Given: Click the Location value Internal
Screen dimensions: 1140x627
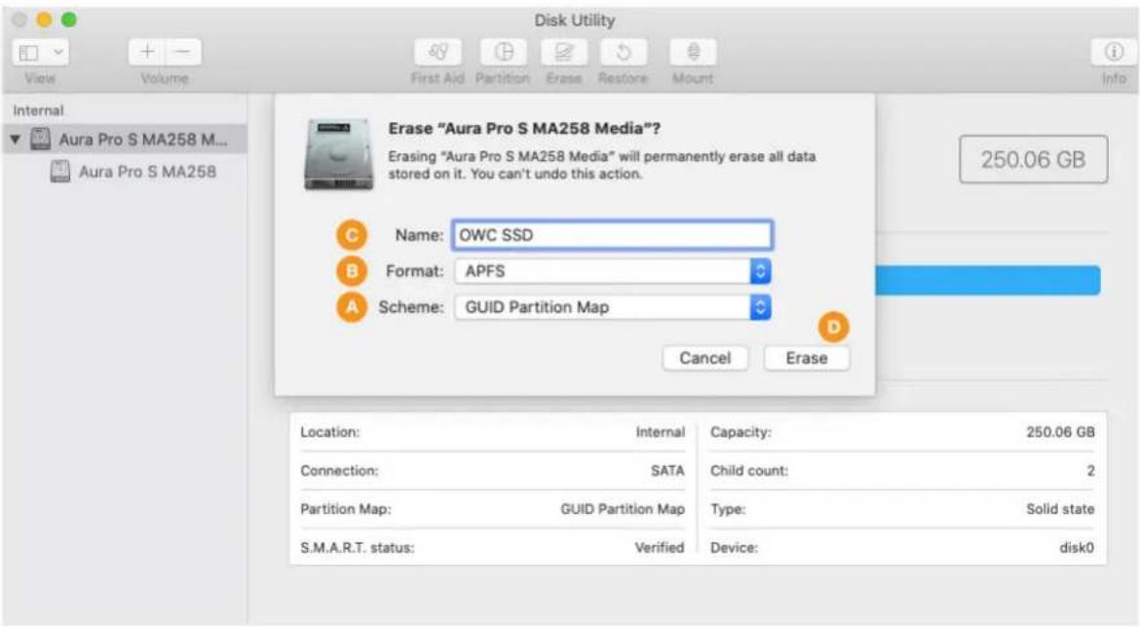Looking at the screenshot, I should 661,432.
